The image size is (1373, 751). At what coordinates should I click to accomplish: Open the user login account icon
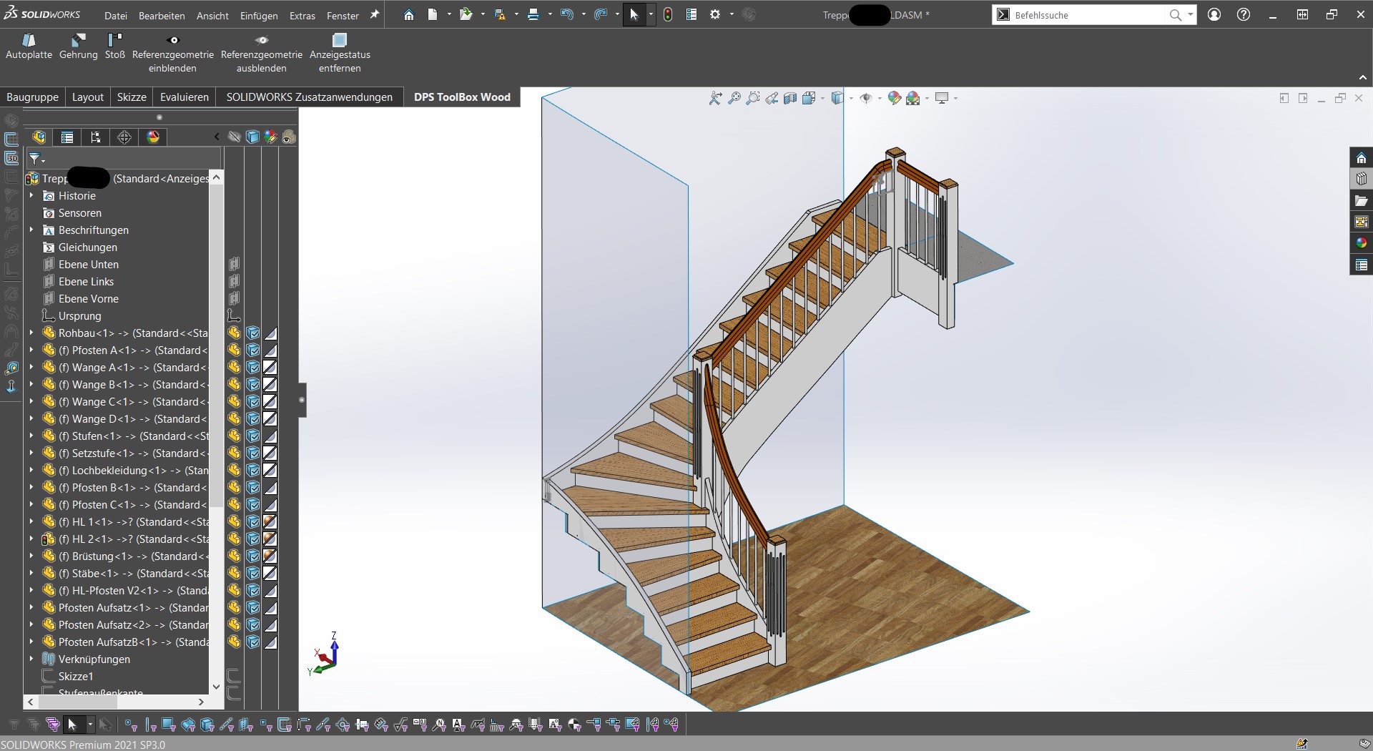(1214, 15)
